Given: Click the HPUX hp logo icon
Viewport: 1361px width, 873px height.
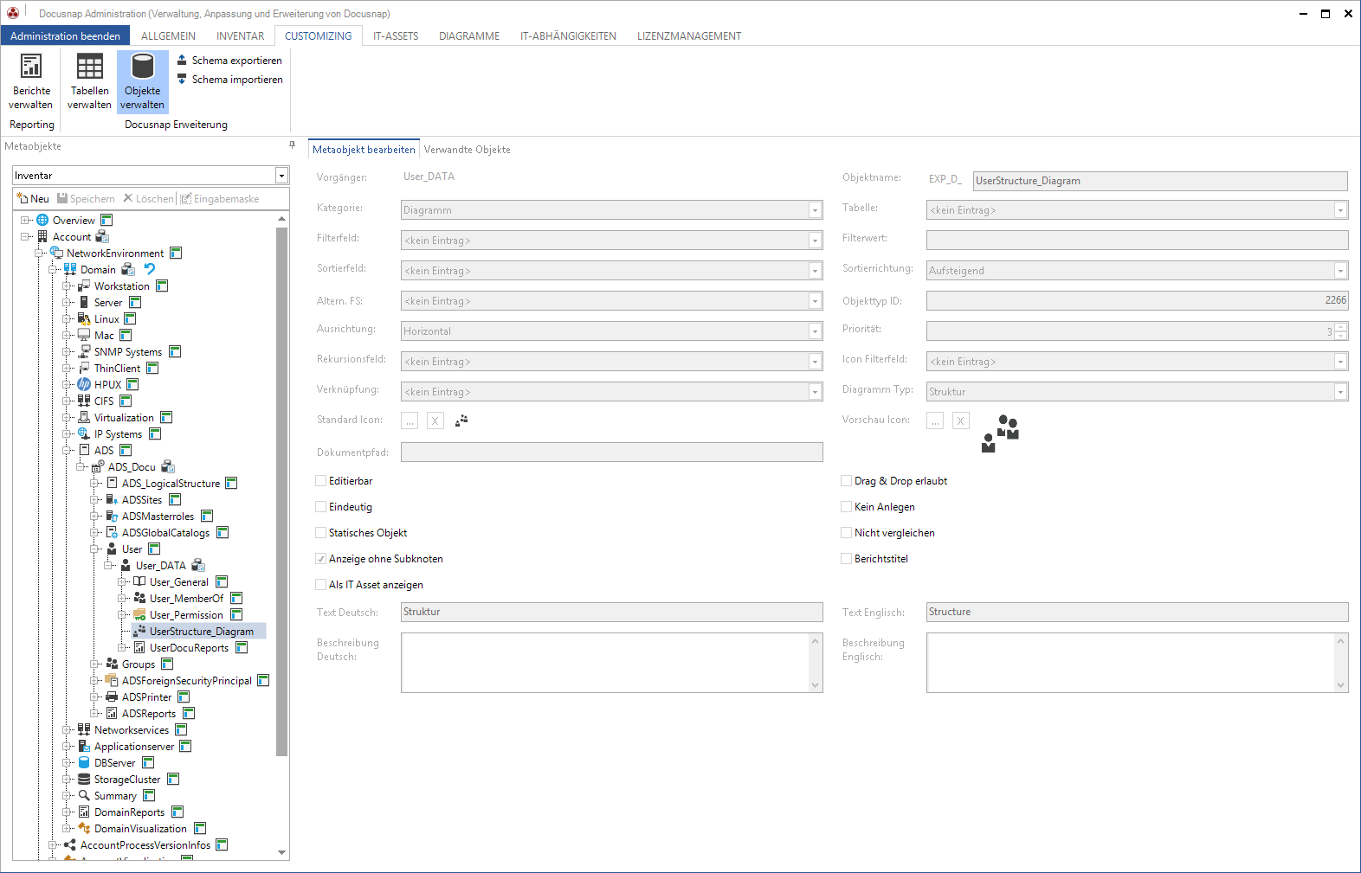Looking at the screenshot, I should [x=84, y=384].
